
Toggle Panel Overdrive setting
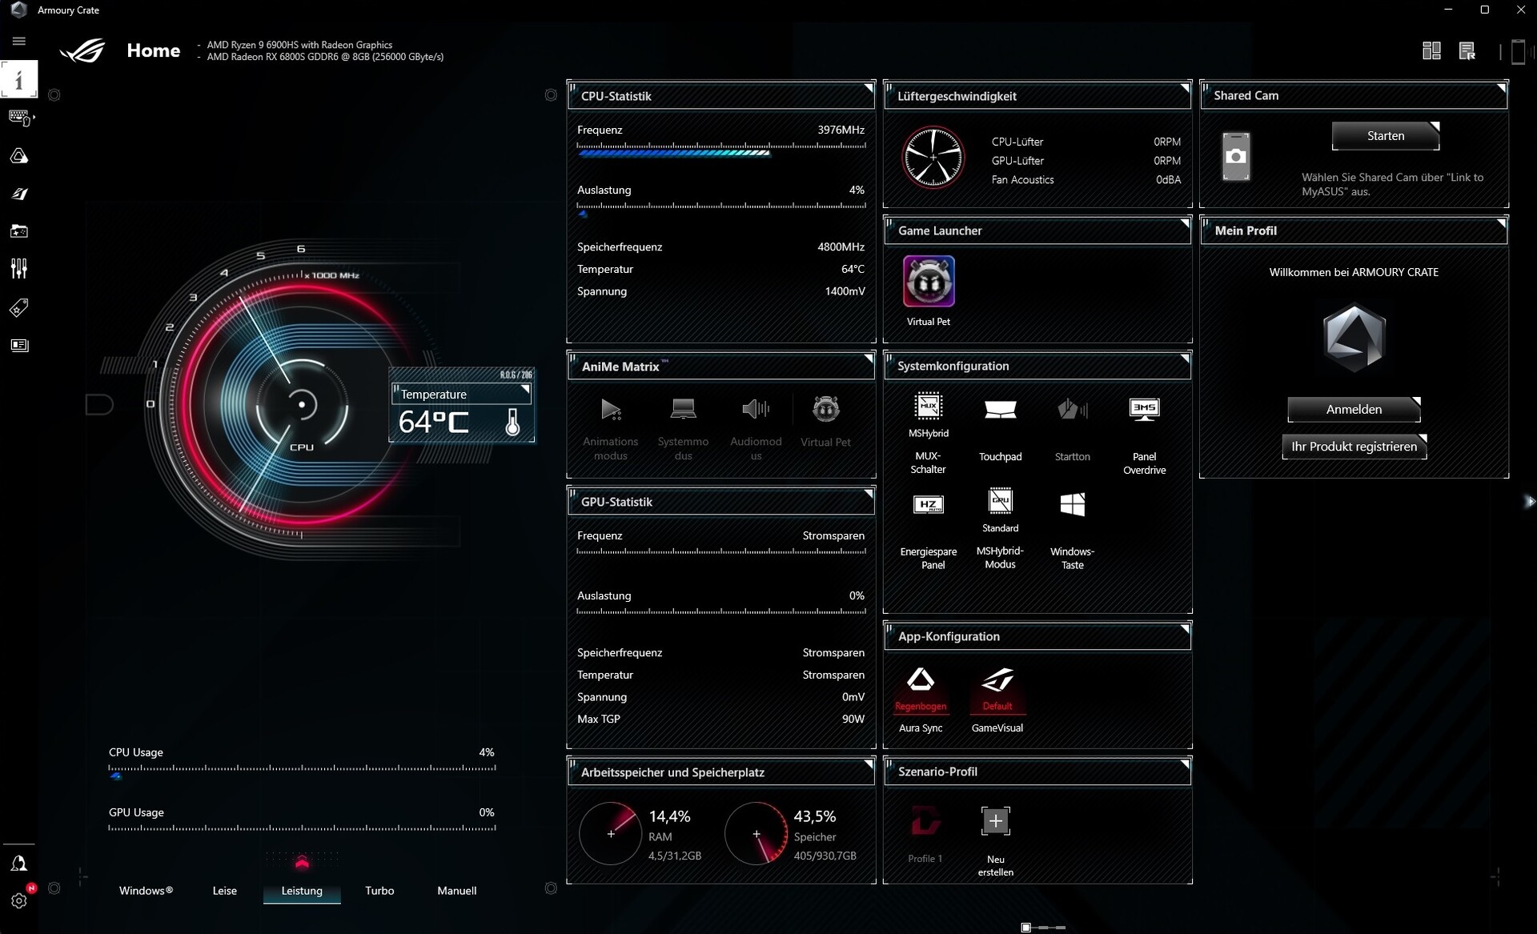(x=1144, y=410)
